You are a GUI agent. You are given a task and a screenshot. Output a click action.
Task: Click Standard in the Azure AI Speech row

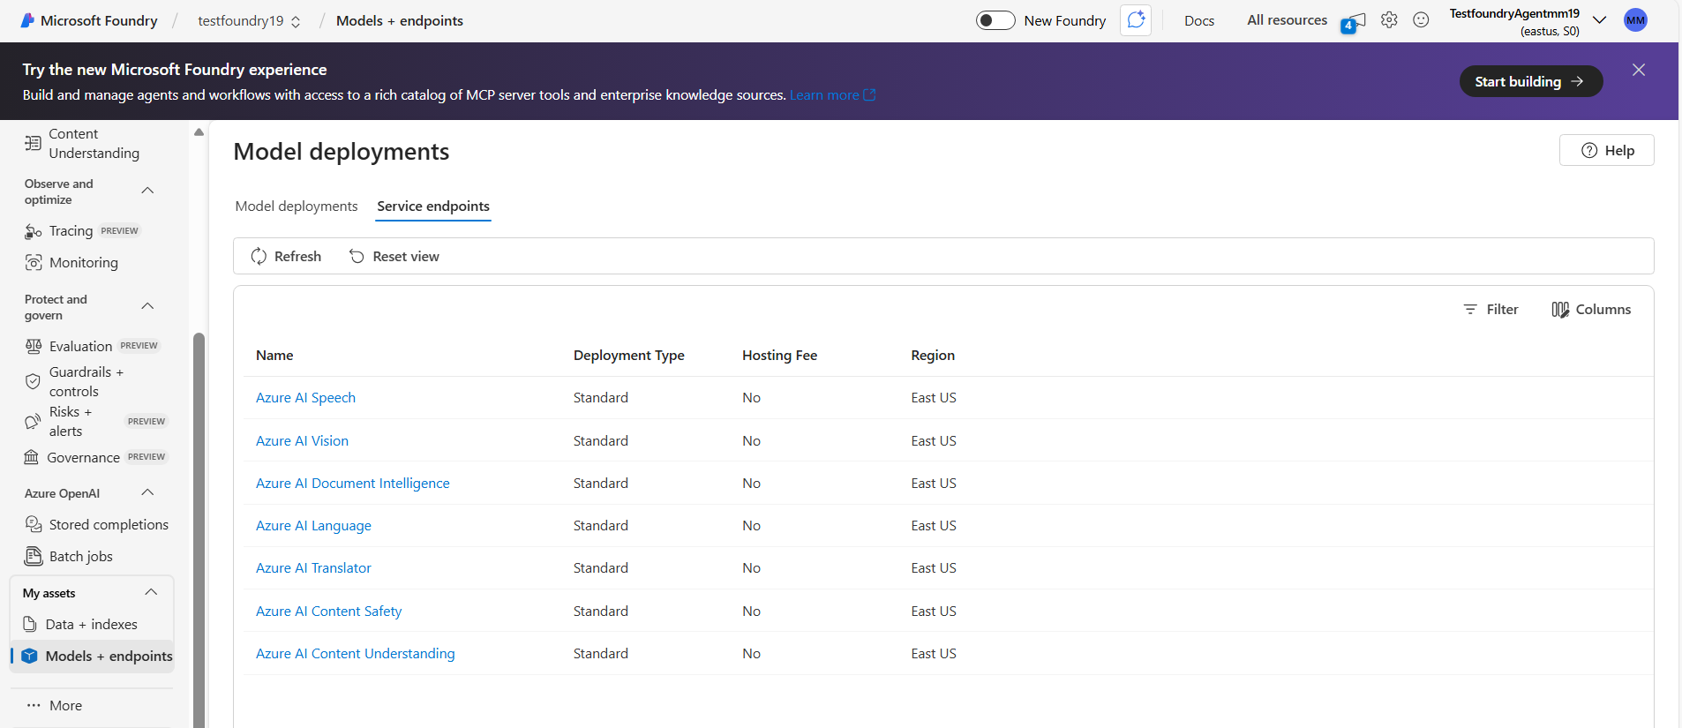coord(601,397)
